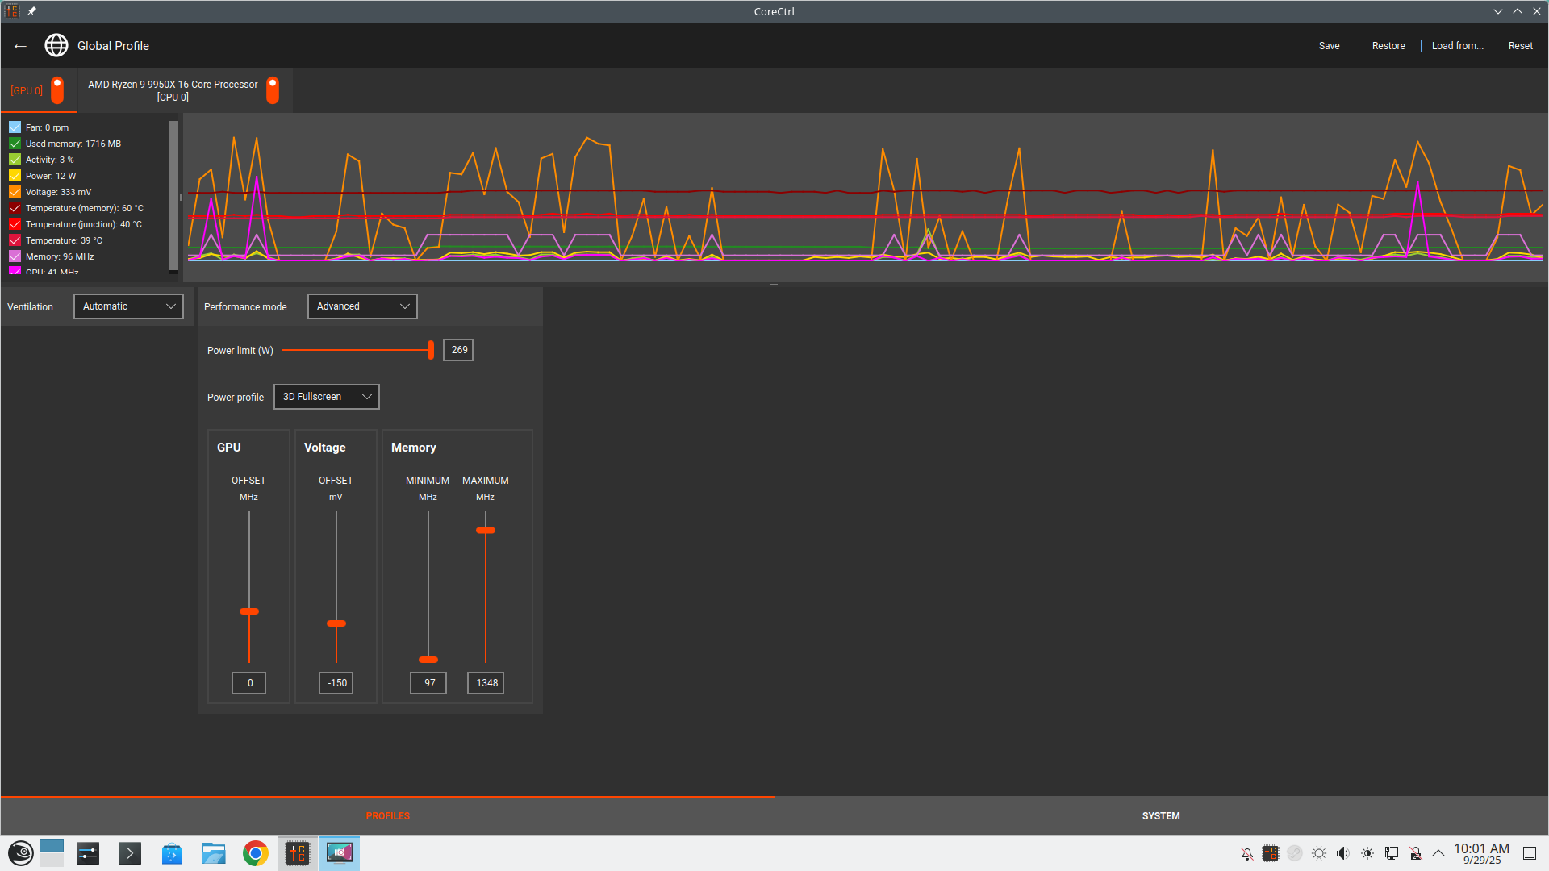Click the Global Profile globe icon
The width and height of the screenshot is (1549, 871).
(x=56, y=46)
